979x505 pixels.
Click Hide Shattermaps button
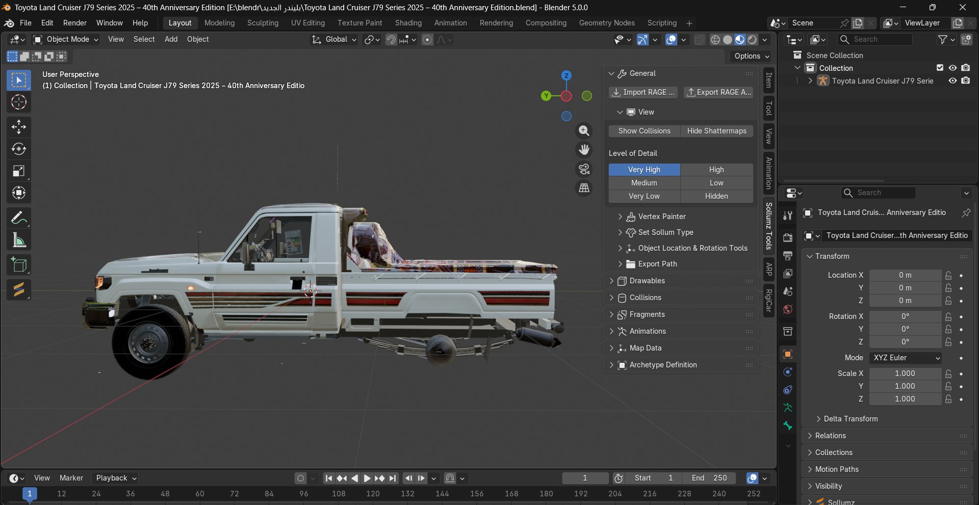coord(717,131)
